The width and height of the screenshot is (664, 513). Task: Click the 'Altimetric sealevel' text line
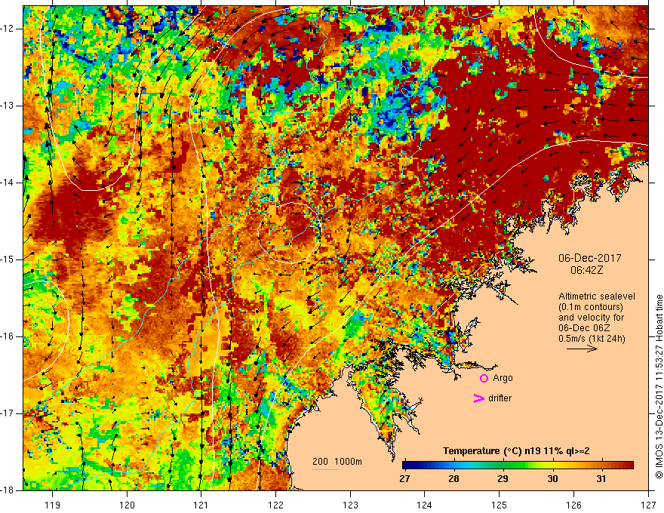click(x=597, y=296)
